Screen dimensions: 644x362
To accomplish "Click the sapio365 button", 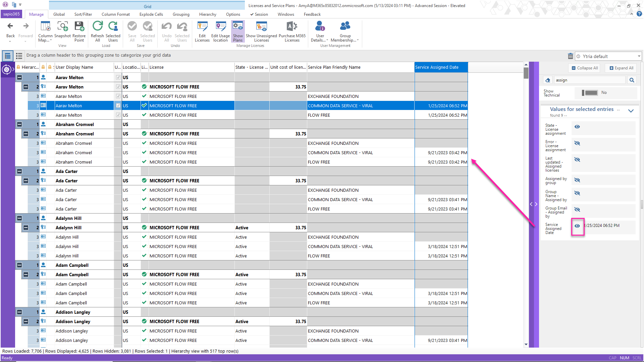I will pyautogui.click(x=12, y=14).
